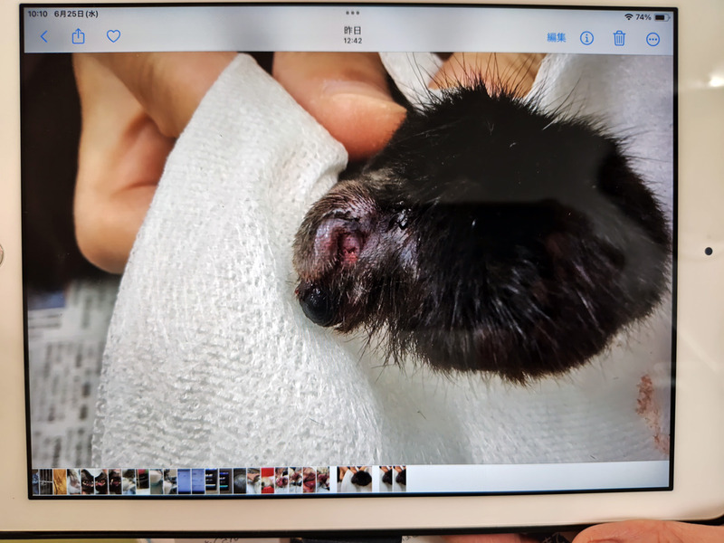
Task: Tap the 昨日 12:42 photo date title
Action: click(x=352, y=35)
